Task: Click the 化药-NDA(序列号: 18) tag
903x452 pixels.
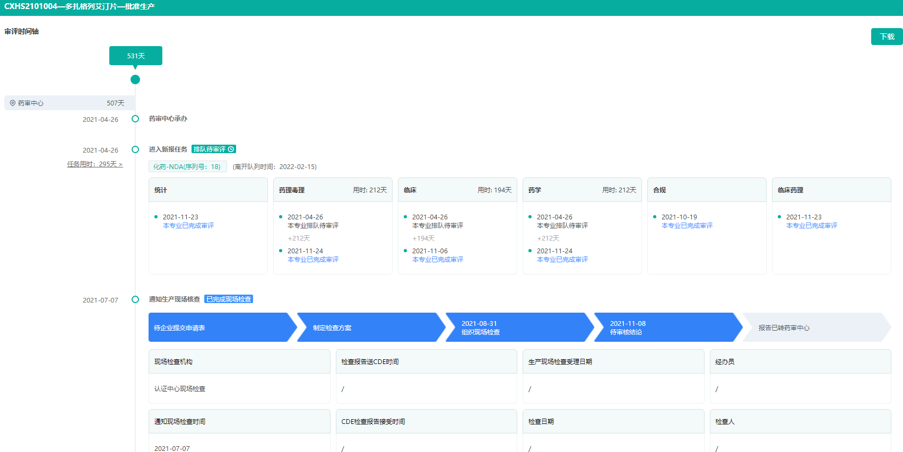Action: tap(187, 166)
